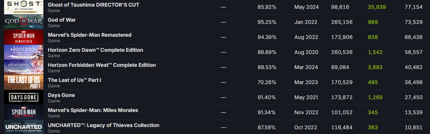Select the UNCHARTED collection thumbnail
430x134 pixels.
tap(24, 127)
